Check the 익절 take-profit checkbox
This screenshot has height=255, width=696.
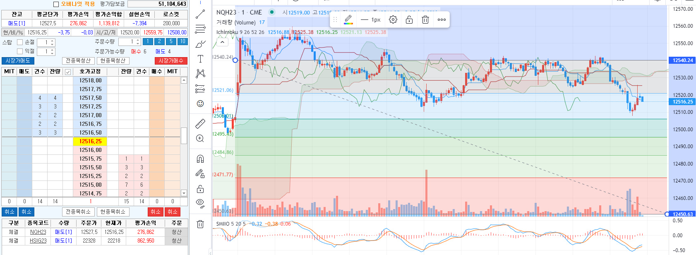20,51
